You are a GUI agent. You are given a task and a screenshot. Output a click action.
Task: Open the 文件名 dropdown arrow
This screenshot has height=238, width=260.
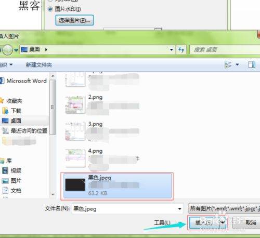180,209
